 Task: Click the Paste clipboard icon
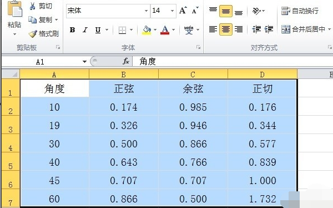click(x=14, y=8)
